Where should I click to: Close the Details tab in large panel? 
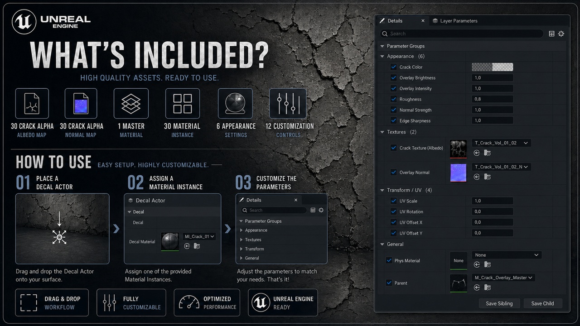click(x=423, y=21)
